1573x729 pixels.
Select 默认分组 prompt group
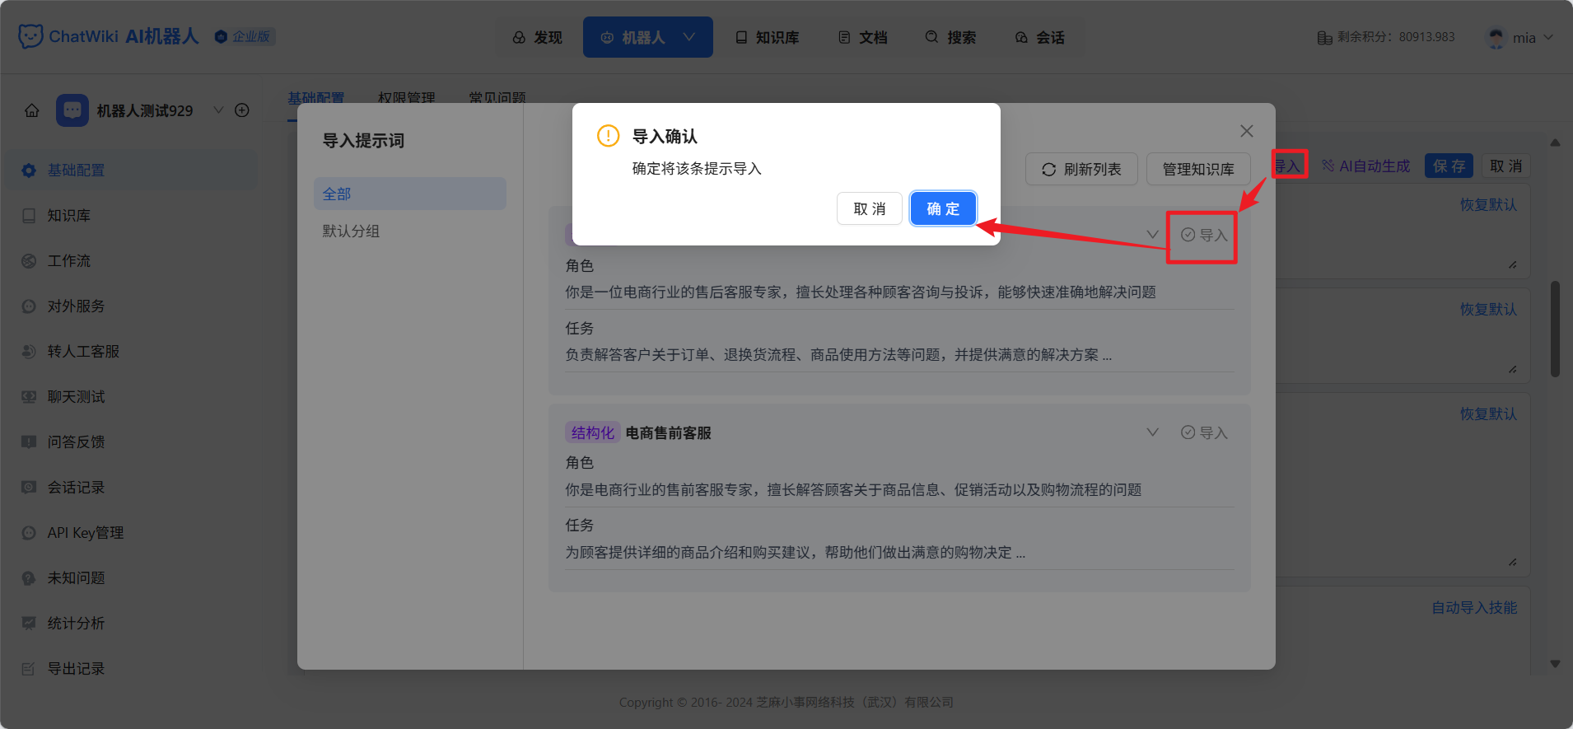(x=410, y=231)
